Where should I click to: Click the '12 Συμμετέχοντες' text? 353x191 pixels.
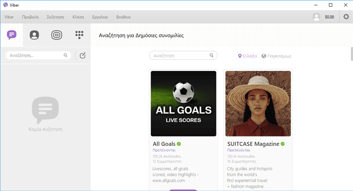(x=167, y=161)
